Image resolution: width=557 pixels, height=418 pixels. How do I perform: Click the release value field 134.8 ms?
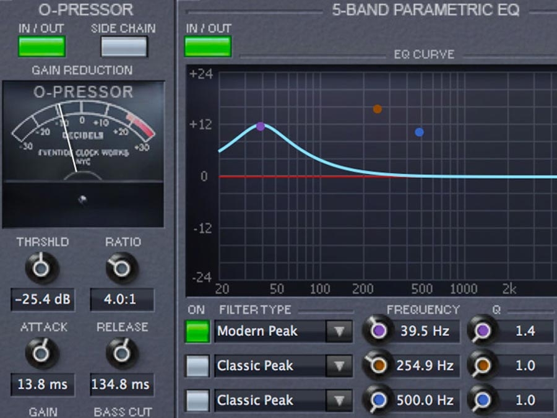pyautogui.click(x=122, y=384)
